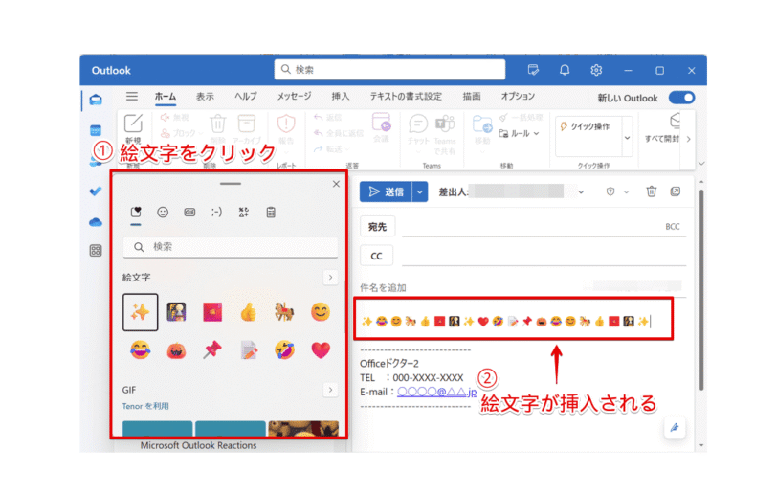Image resolution: width=777 pixels, height=495 pixels.
Task: Insert the tears of joy emoji
Action: point(141,350)
